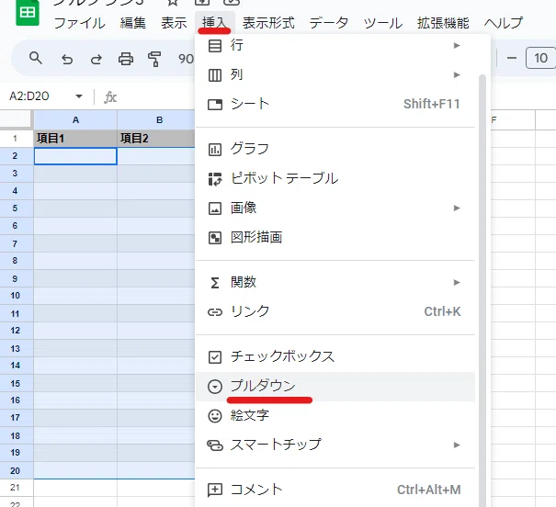Select row 20 header
This screenshot has width=556, height=507.
[16, 470]
